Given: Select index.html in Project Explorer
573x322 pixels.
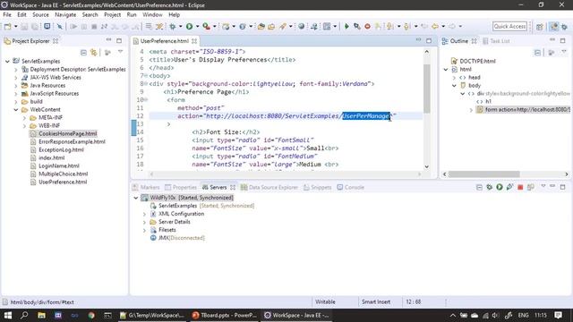Looking at the screenshot, I should click(x=52, y=157).
